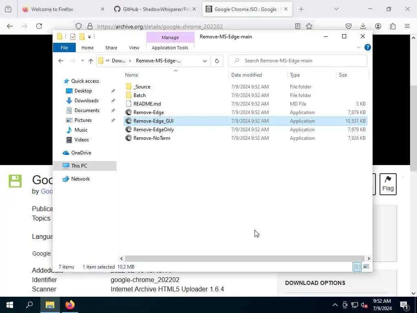Bookmark this page with star icon
The width and height of the screenshot is (417, 313).
(x=309, y=26)
